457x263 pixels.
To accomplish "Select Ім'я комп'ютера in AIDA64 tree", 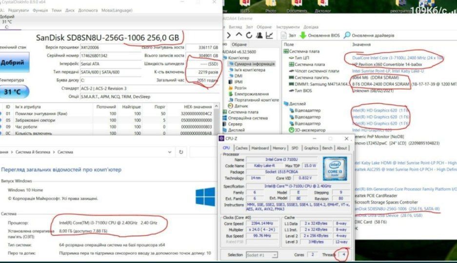I will pyautogui.click(x=250, y=70).
